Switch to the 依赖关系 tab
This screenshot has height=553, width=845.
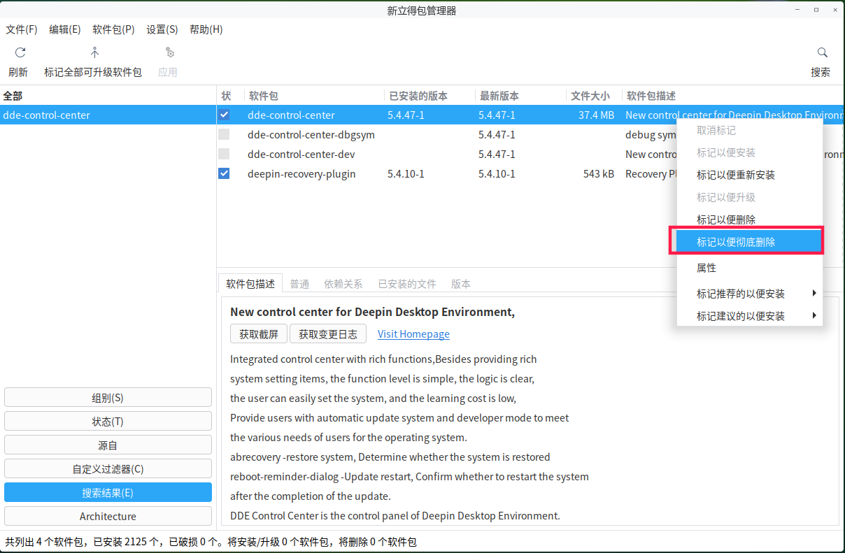[x=343, y=284]
